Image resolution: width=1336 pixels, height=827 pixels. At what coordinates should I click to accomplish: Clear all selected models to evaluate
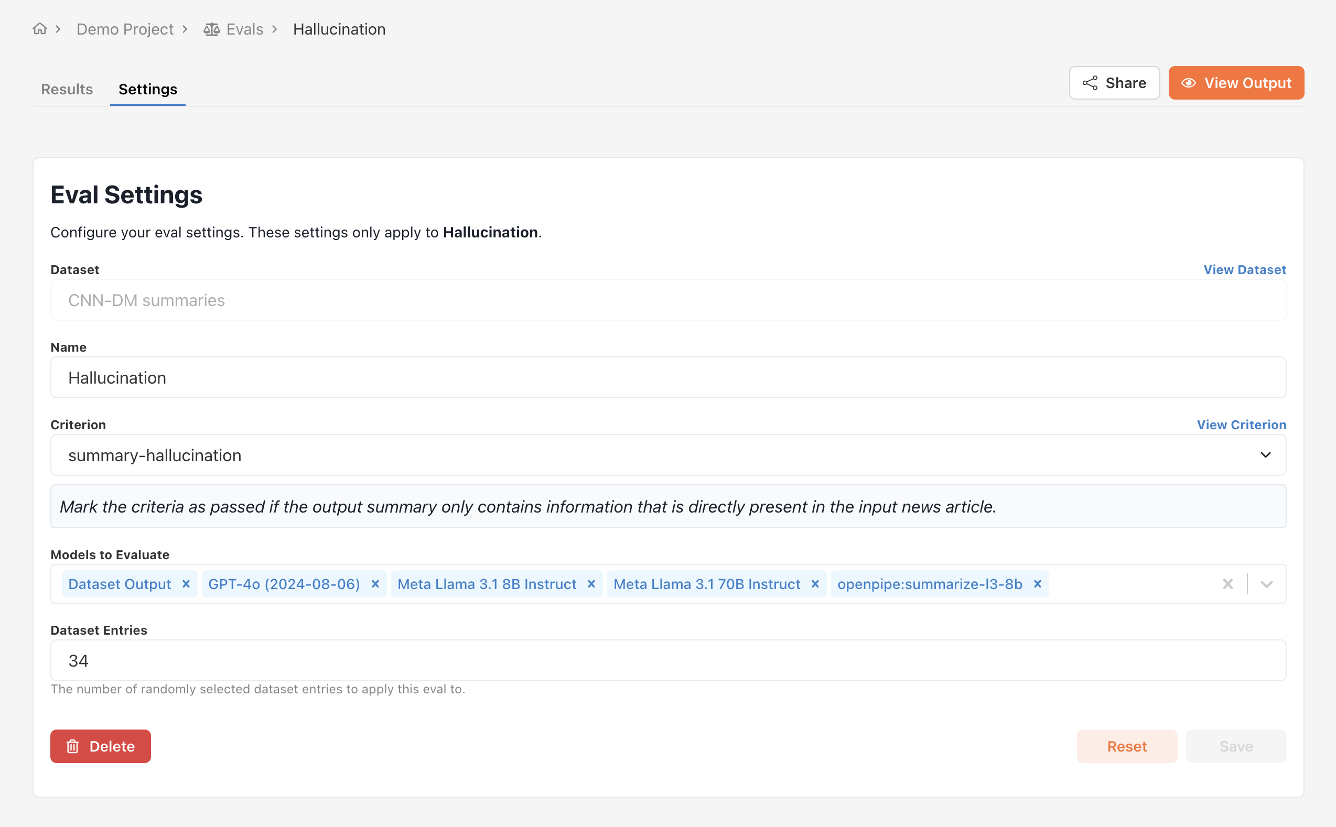pyautogui.click(x=1227, y=584)
